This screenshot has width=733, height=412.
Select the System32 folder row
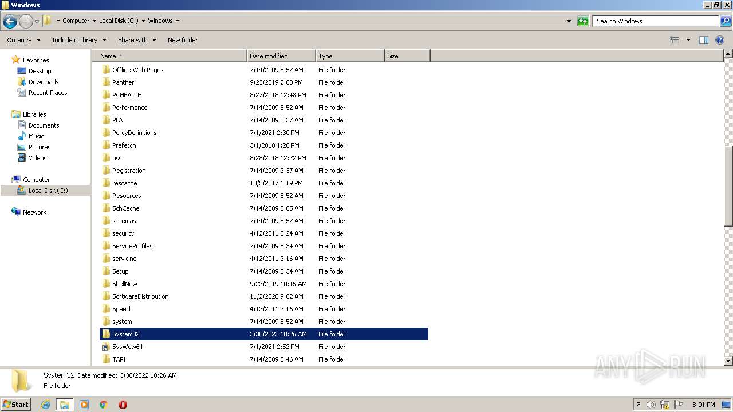(x=264, y=334)
